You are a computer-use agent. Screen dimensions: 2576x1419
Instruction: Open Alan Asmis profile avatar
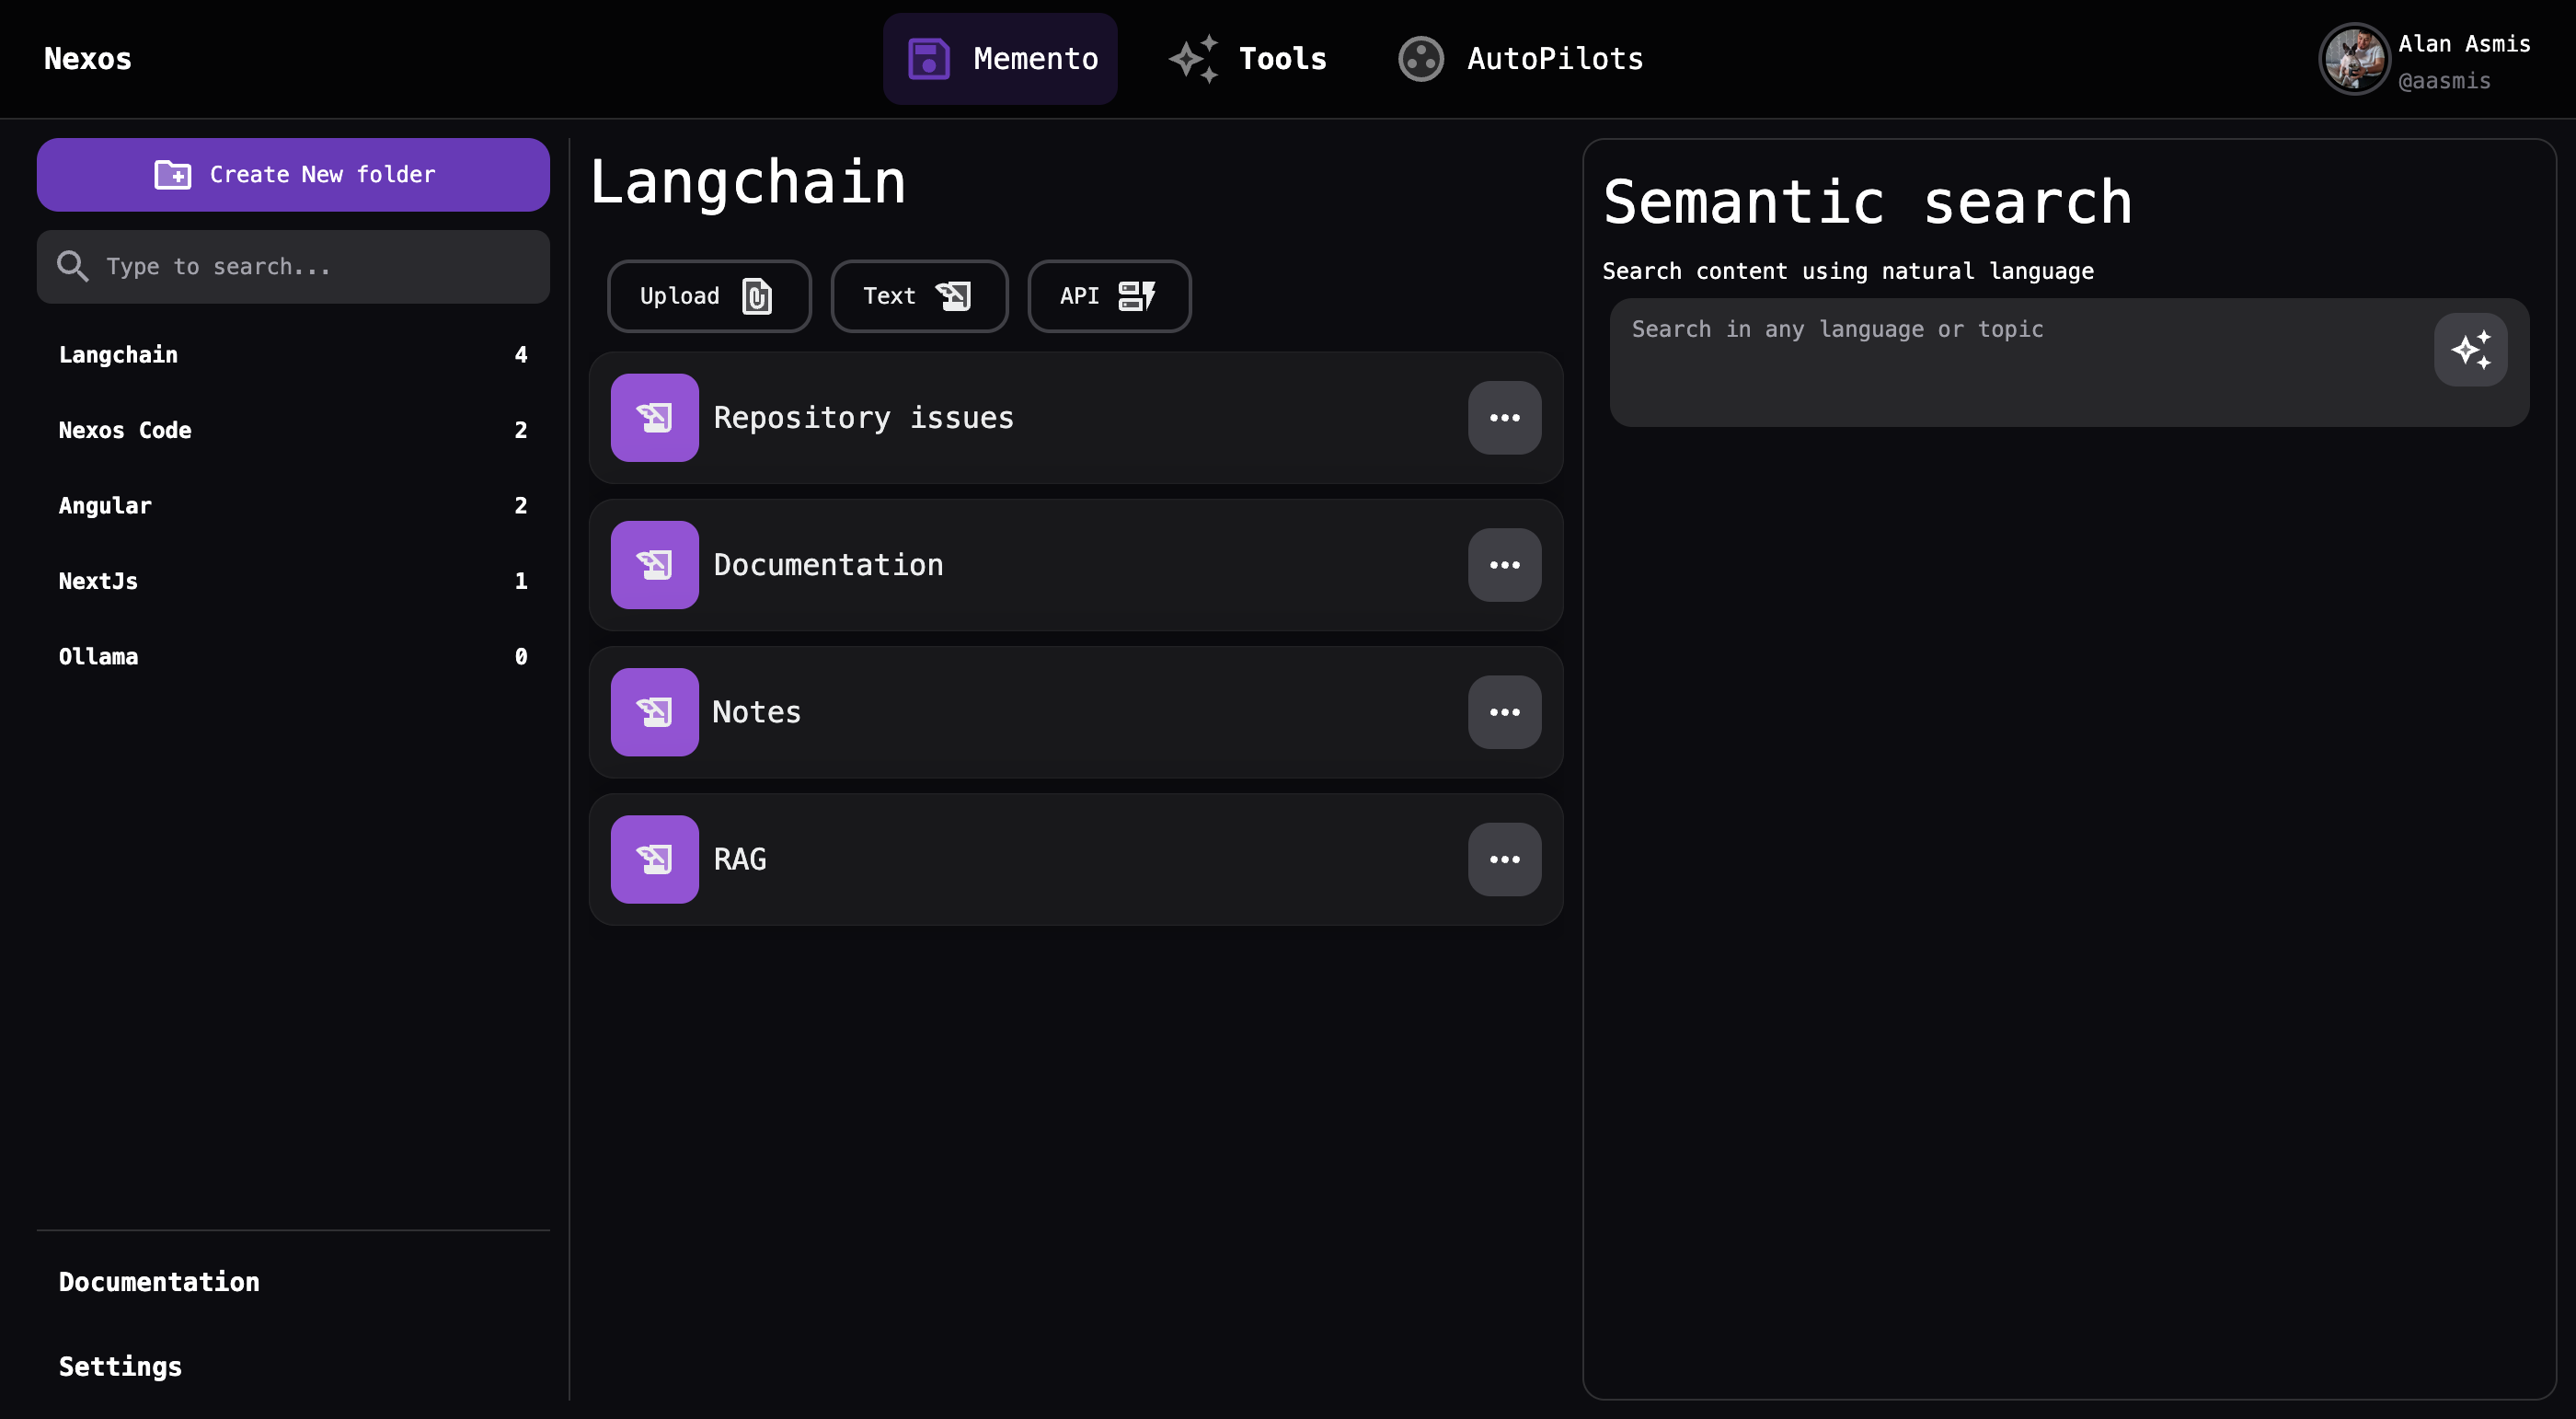point(2353,59)
